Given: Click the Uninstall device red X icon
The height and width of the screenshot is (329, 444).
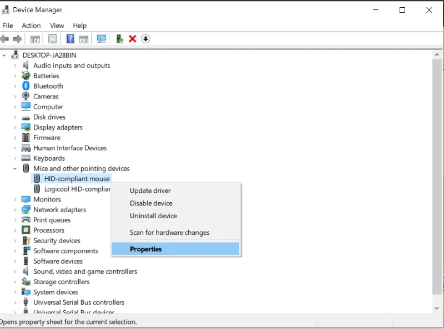Looking at the screenshot, I should [133, 38].
